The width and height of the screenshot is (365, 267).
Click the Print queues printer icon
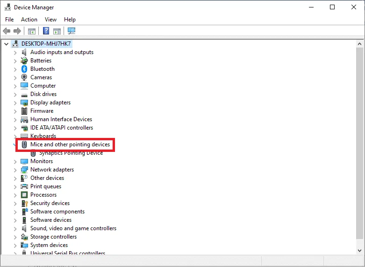(x=24, y=186)
